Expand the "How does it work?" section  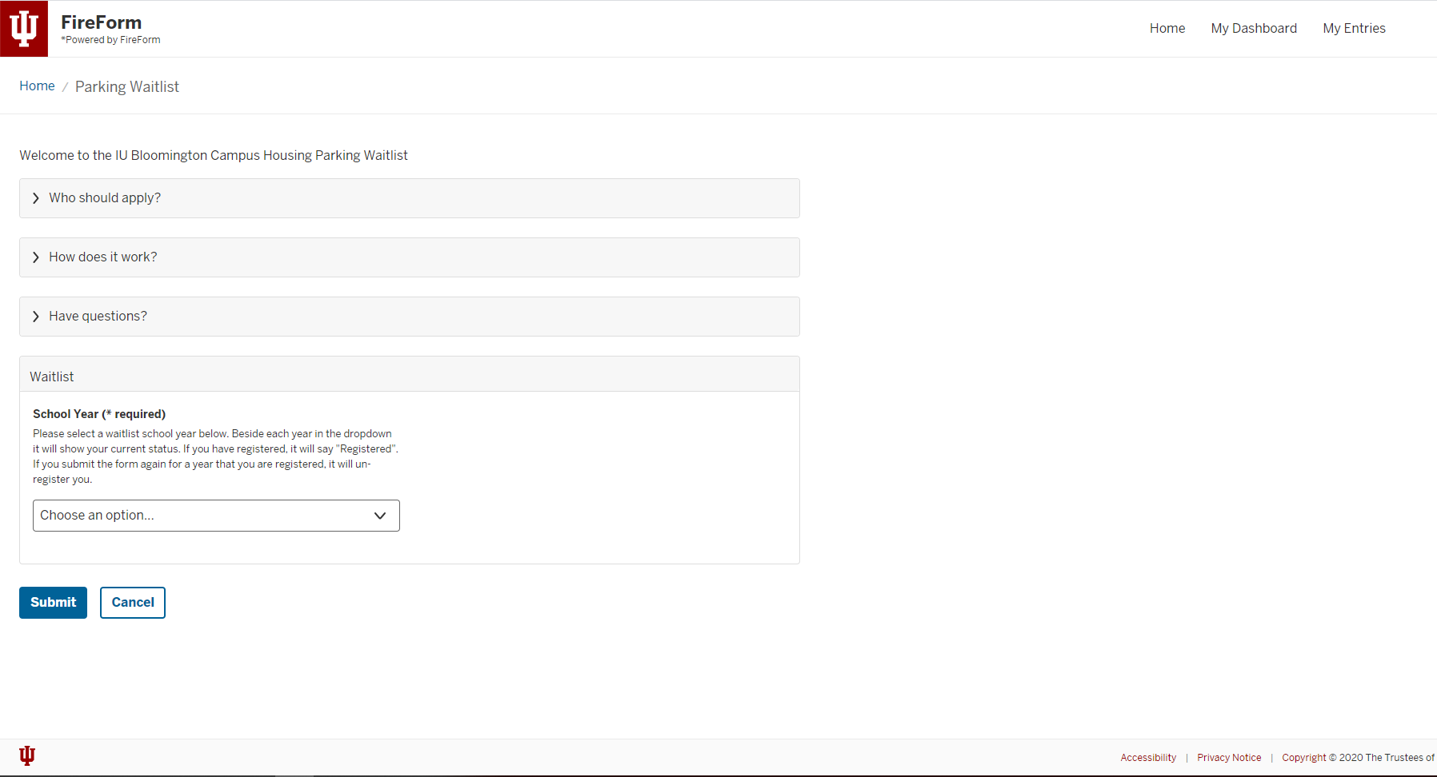pyautogui.click(x=103, y=257)
